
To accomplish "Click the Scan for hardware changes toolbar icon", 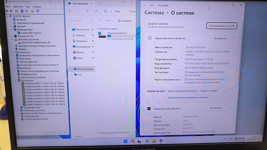I will (38, 11).
